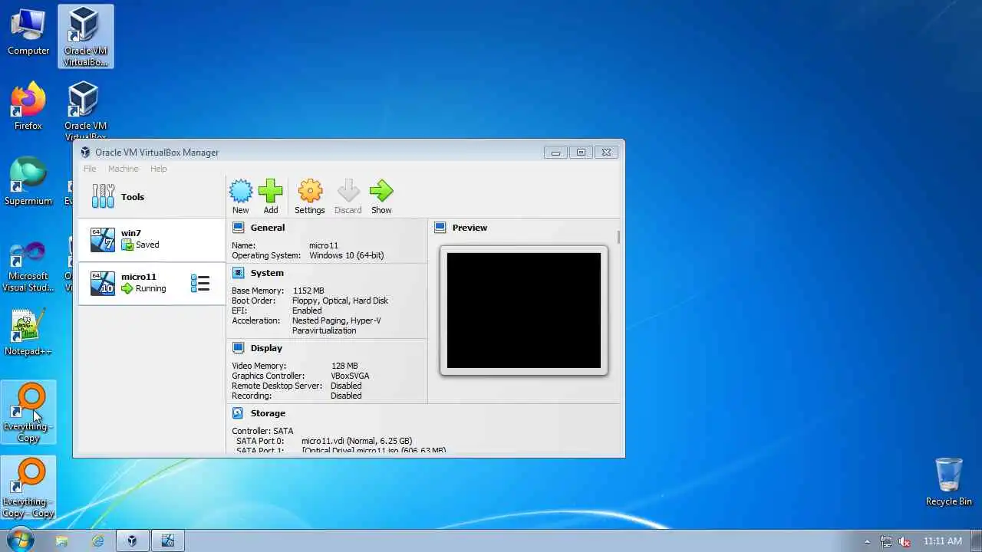Click the highlighted Oracle VM VirtualBox desktop shortcut

pyautogui.click(x=85, y=37)
